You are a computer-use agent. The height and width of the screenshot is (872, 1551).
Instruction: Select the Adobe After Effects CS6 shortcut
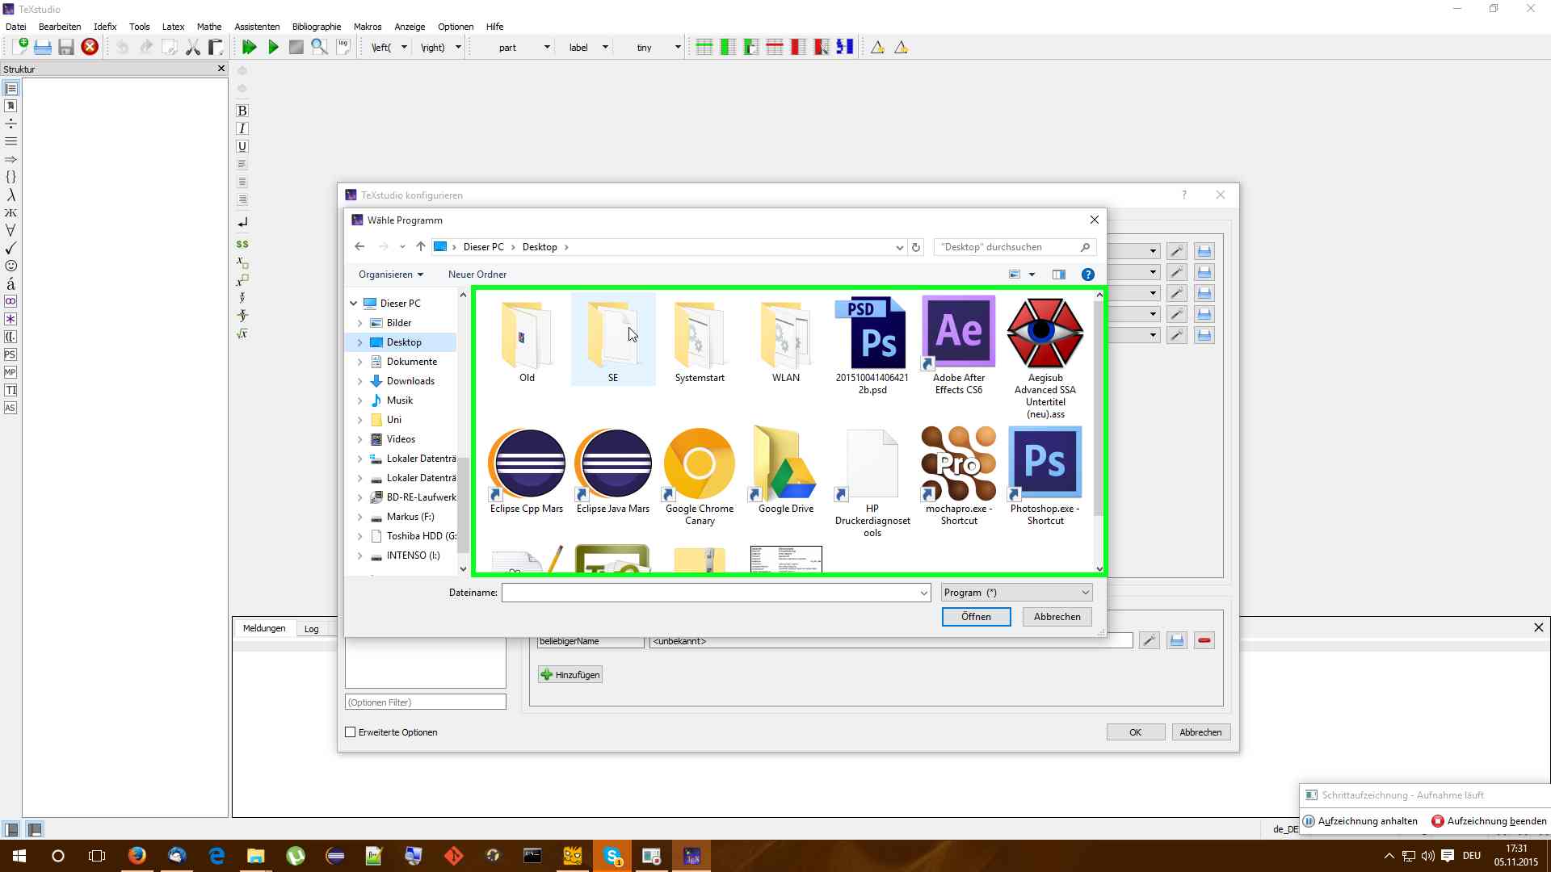[959, 345]
